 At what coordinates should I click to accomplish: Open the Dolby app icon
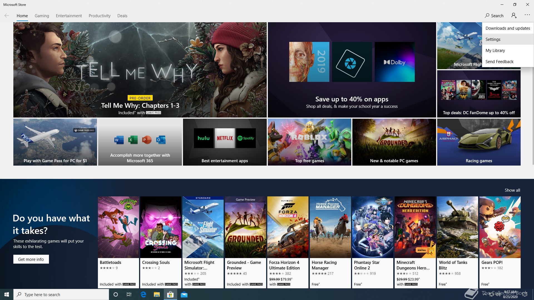pyautogui.click(x=394, y=62)
